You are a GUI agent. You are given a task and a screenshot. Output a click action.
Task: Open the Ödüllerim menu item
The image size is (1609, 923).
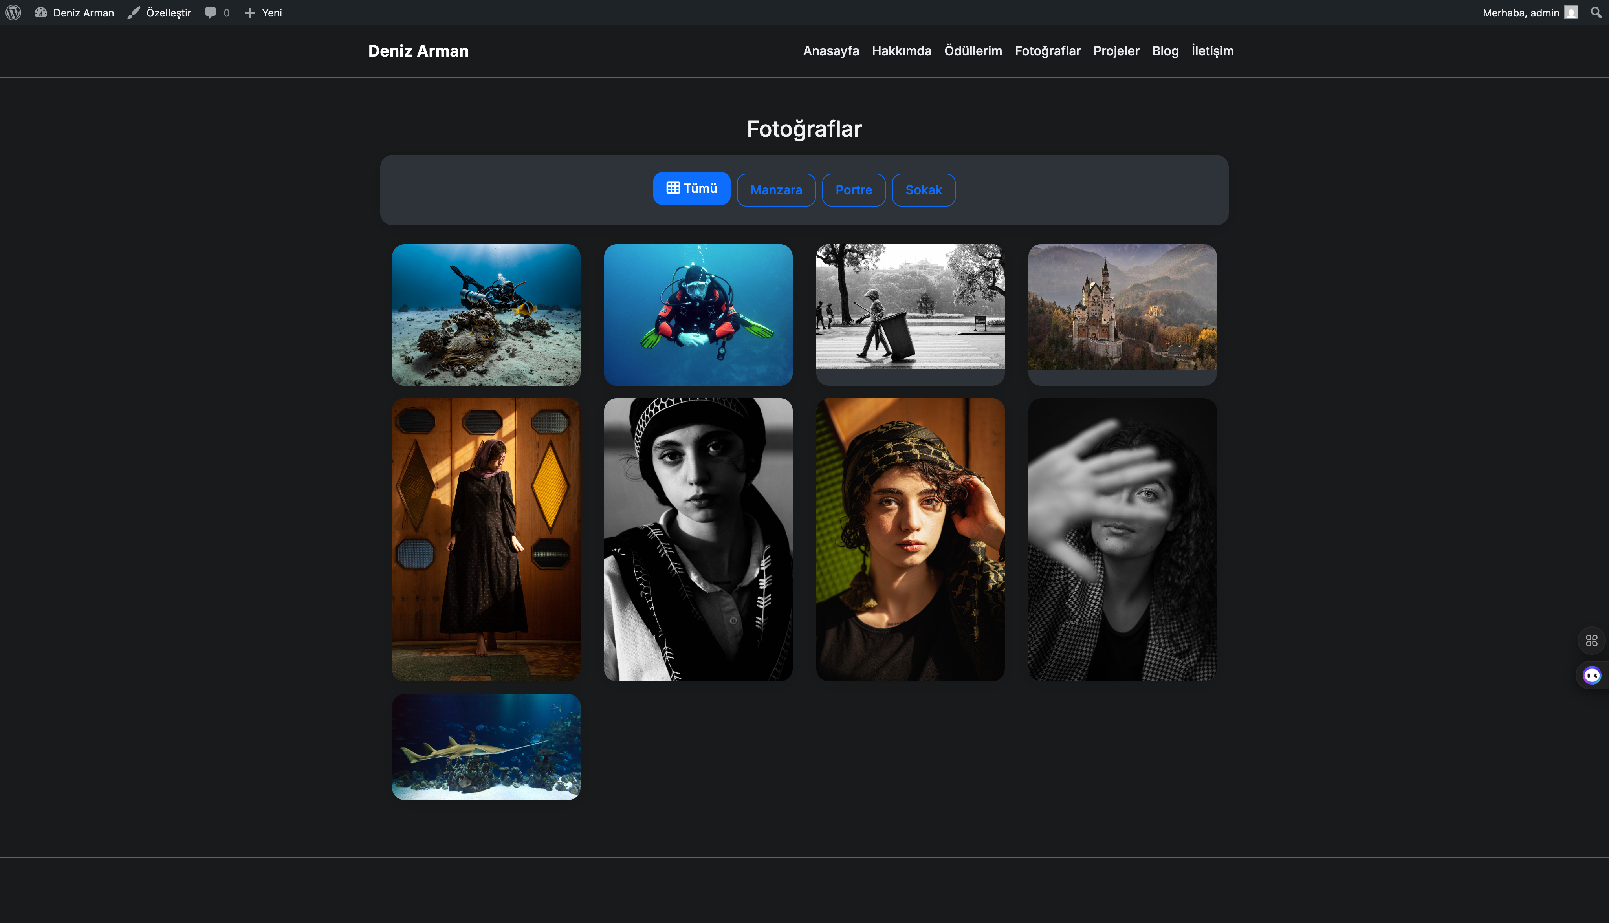(x=973, y=51)
